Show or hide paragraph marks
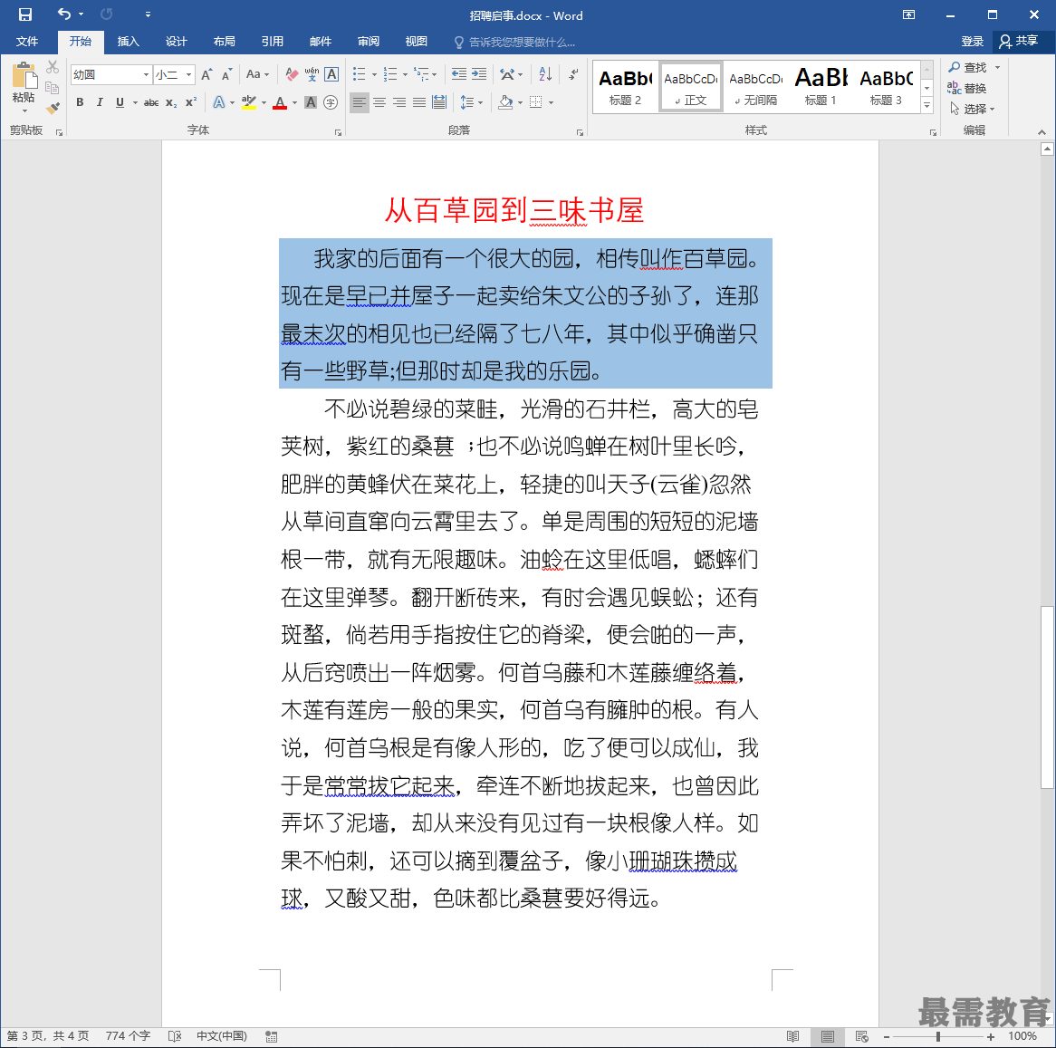1056x1048 pixels. tap(573, 74)
